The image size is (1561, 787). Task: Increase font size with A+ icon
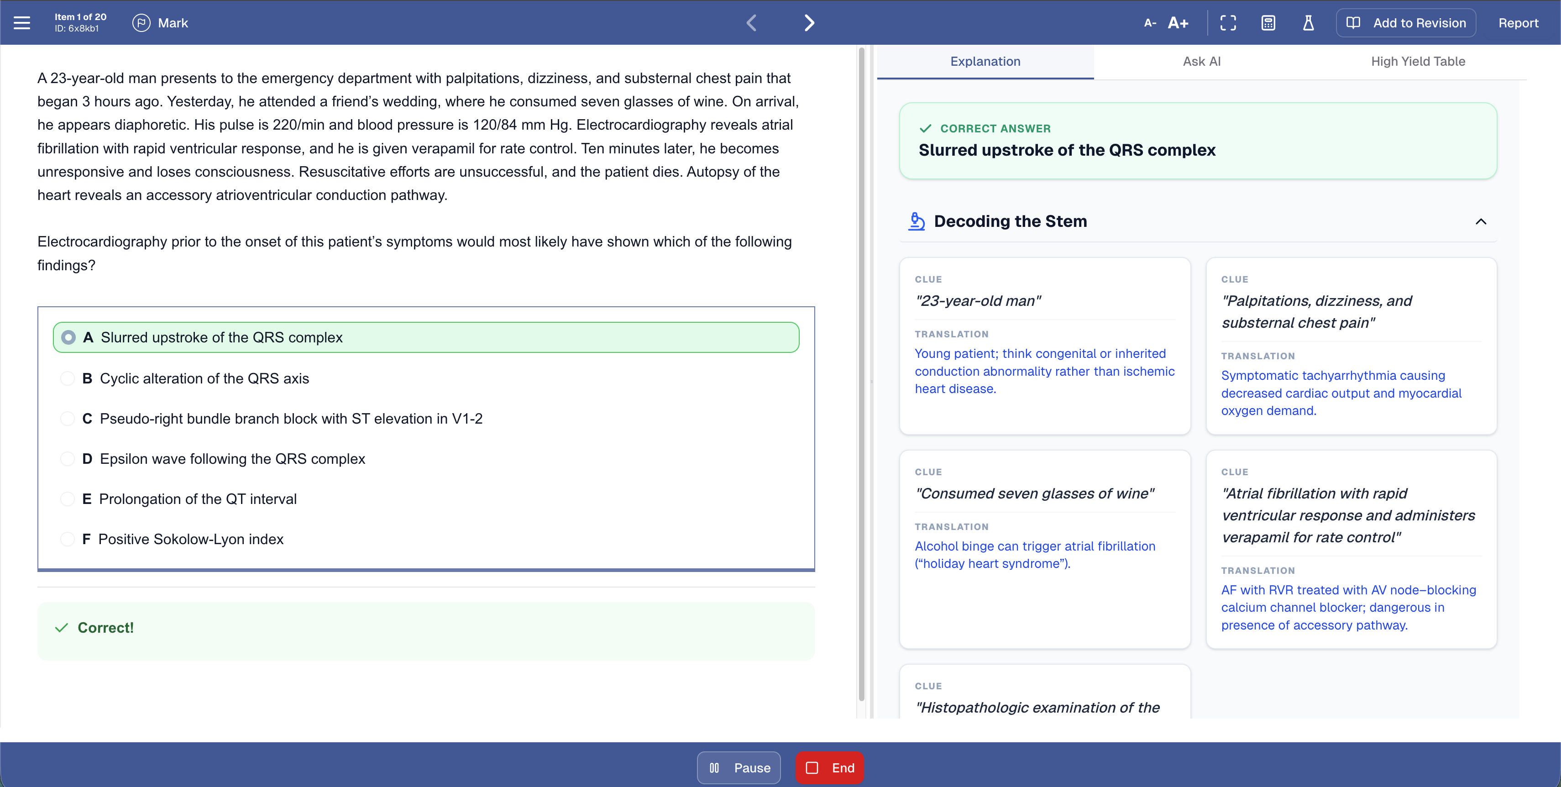[x=1179, y=22]
